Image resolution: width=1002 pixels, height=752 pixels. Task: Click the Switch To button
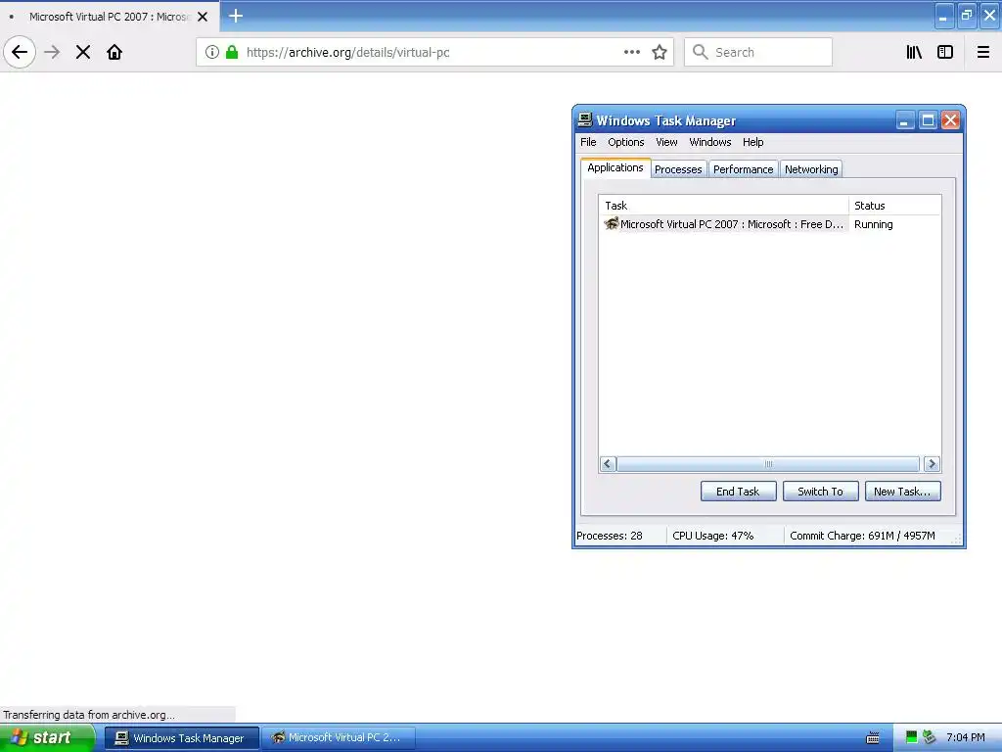821,492
